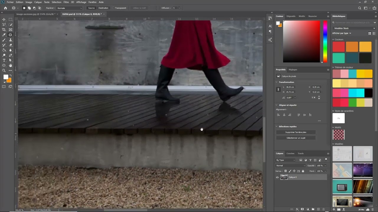The width and height of the screenshot is (378, 212).
Task: Switch to the Couches tab
Action: coord(290,153)
